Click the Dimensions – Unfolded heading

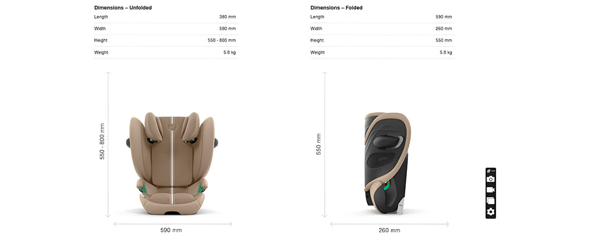(123, 8)
